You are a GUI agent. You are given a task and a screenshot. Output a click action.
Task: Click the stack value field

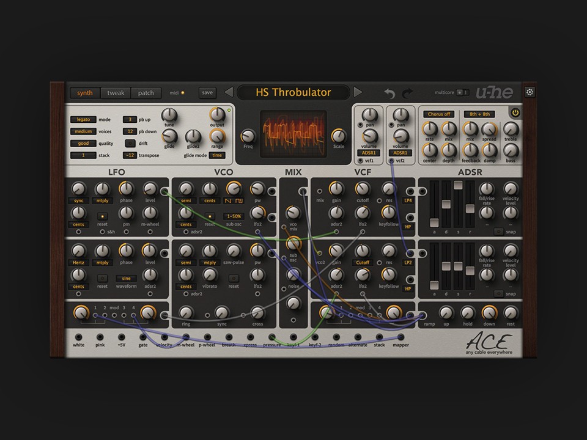(x=83, y=155)
